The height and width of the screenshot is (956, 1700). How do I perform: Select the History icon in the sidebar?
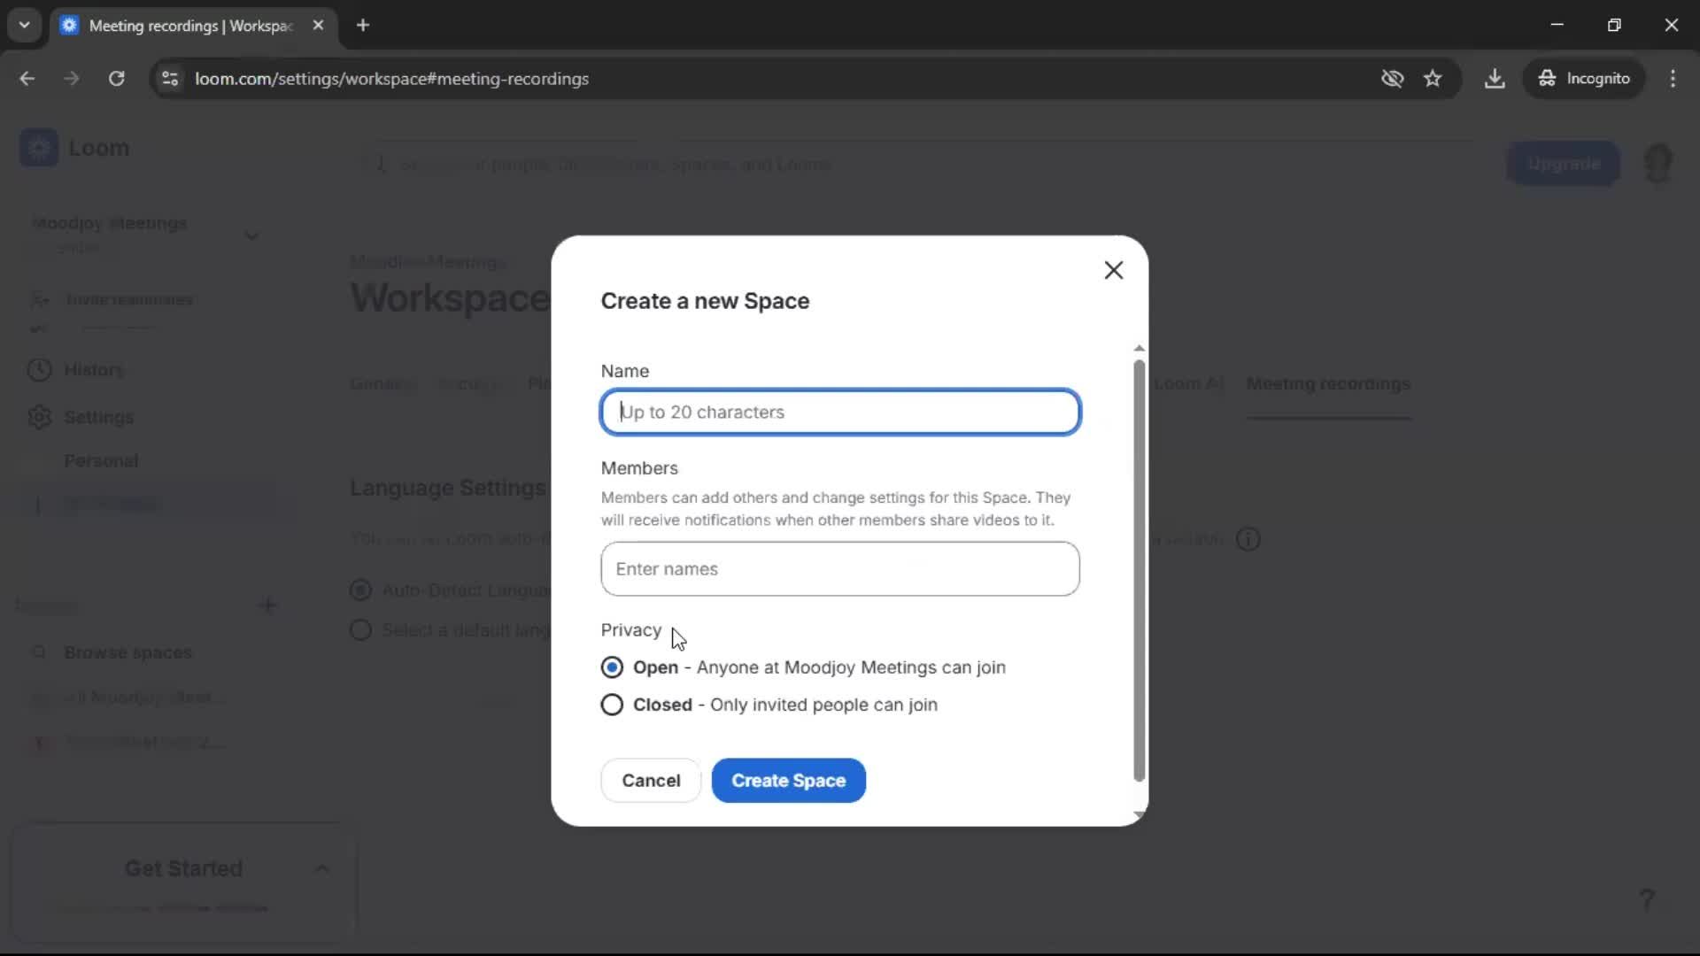[x=39, y=370]
